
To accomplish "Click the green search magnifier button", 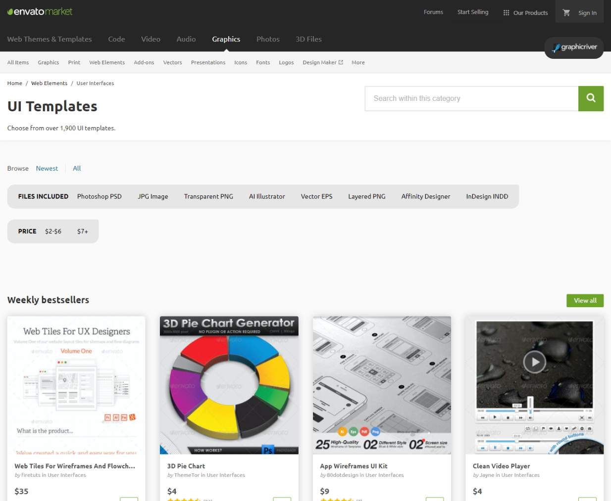I will click(x=591, y=98).
